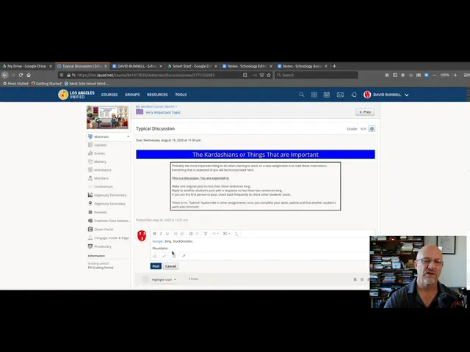This screenshot has width=470, height=352.
Task: Click the browser address bar URL
Action: 146,75
